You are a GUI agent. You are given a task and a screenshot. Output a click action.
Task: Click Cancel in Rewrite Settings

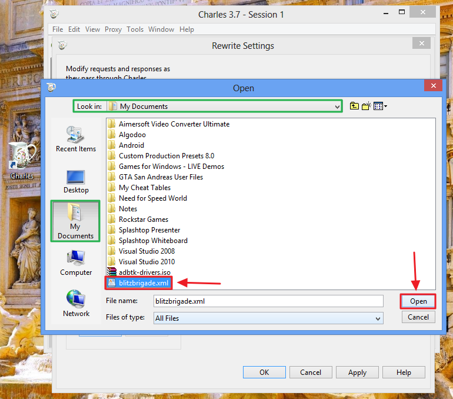pyautogui.click(x=311, y=372)
